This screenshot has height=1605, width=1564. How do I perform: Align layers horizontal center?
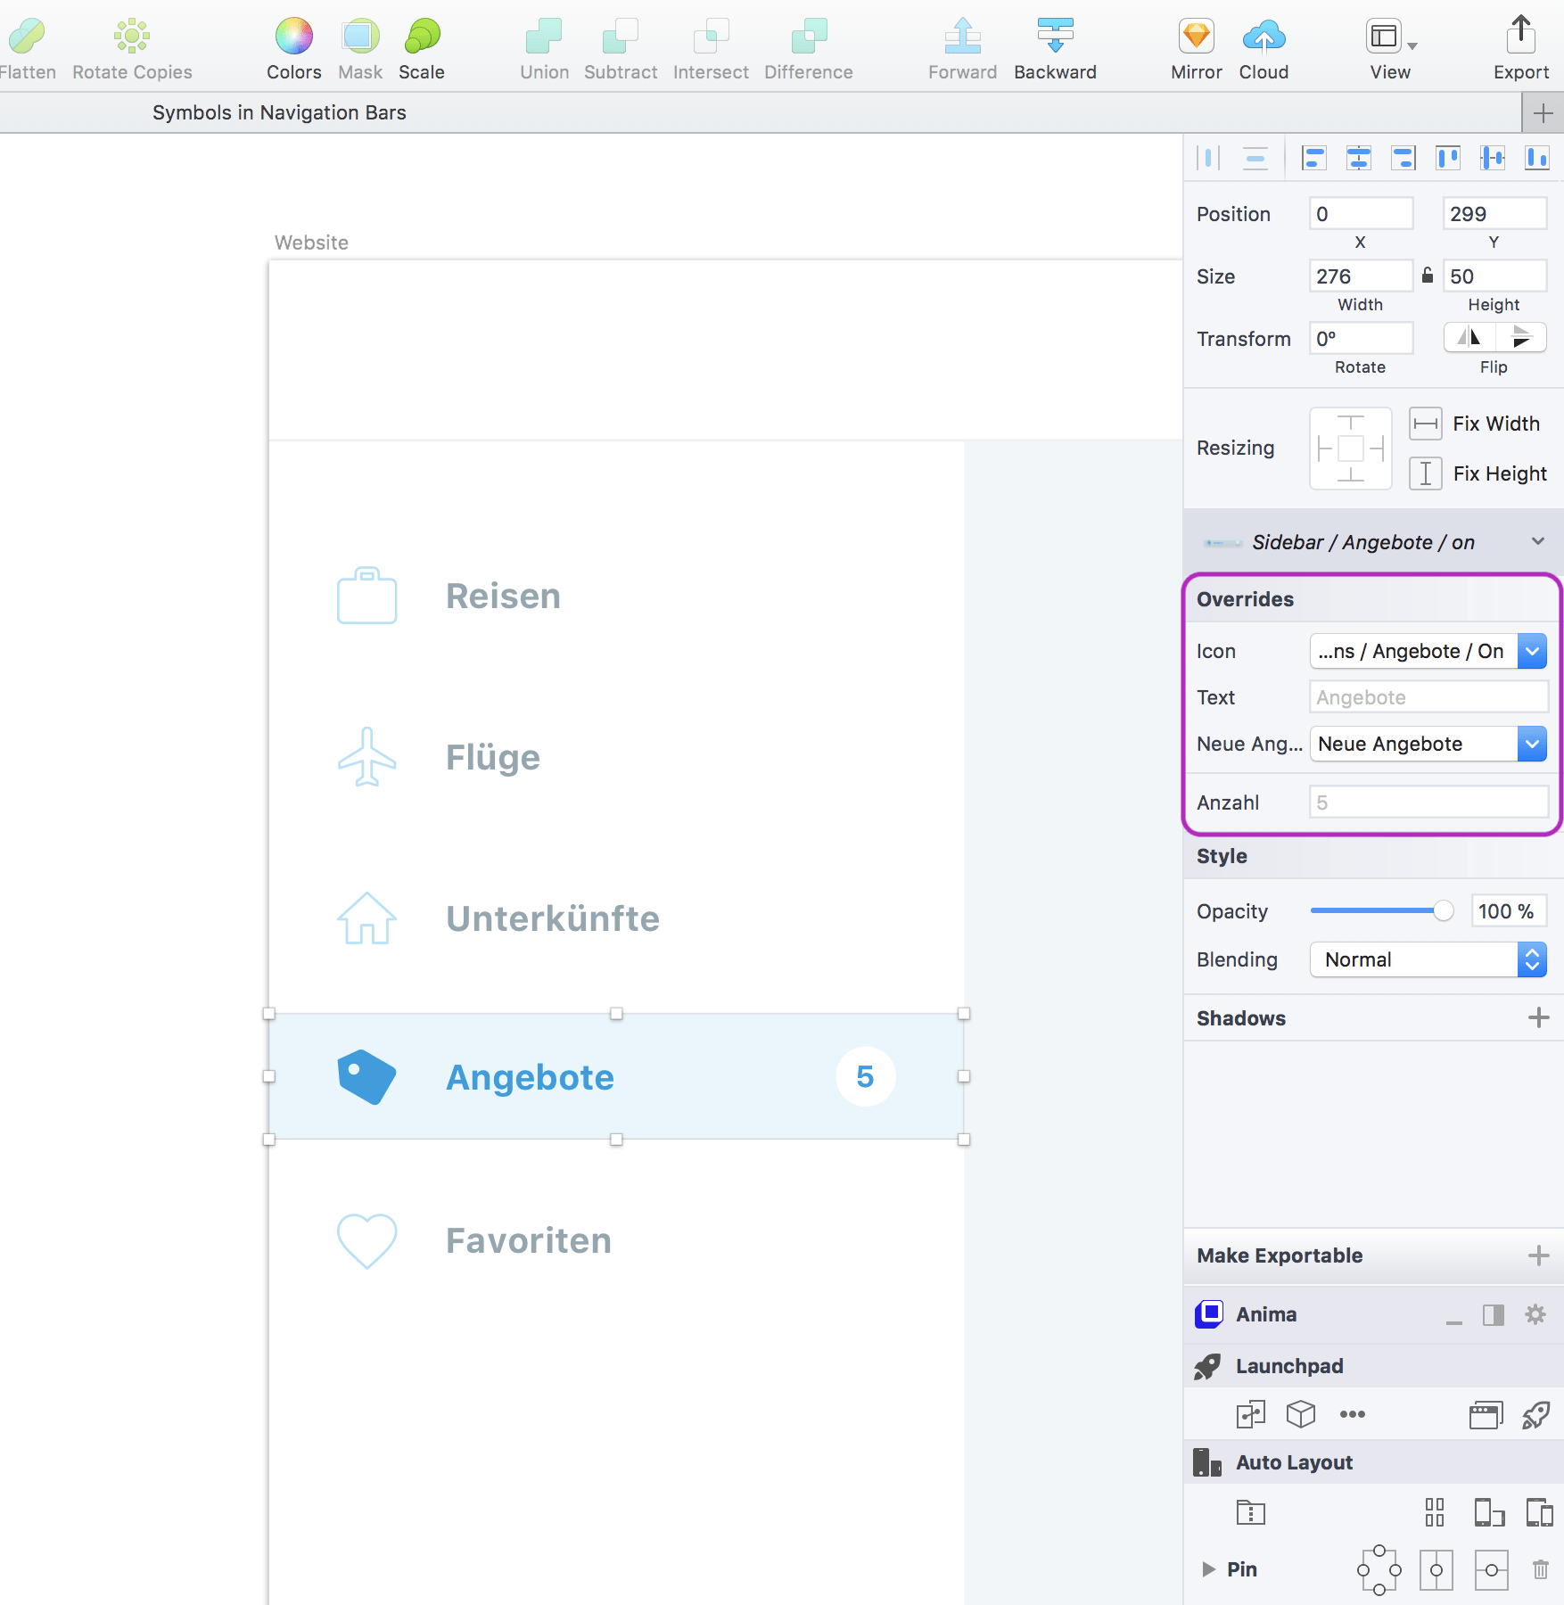1359,159
